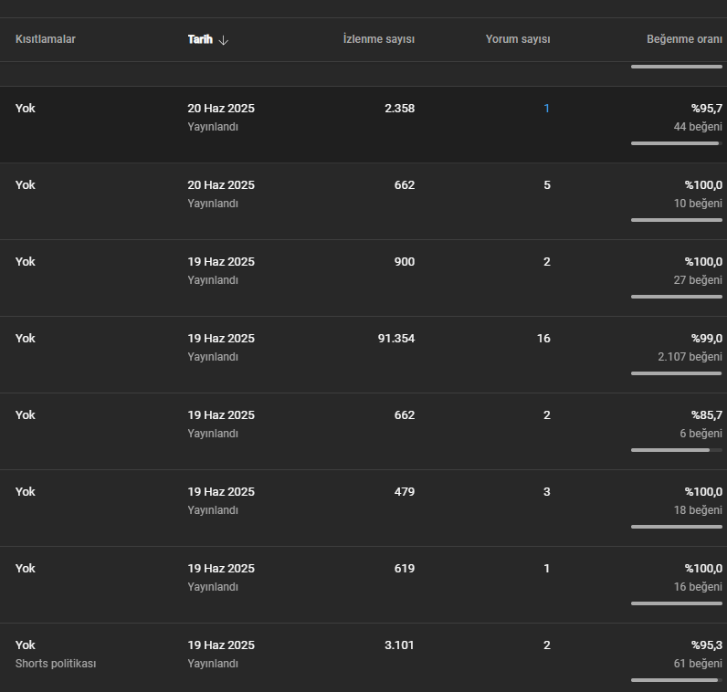The height and width of the screenshot is (692, 727).
Task: Sort by Yorum sayısı column header
Action: click(518, 39)
